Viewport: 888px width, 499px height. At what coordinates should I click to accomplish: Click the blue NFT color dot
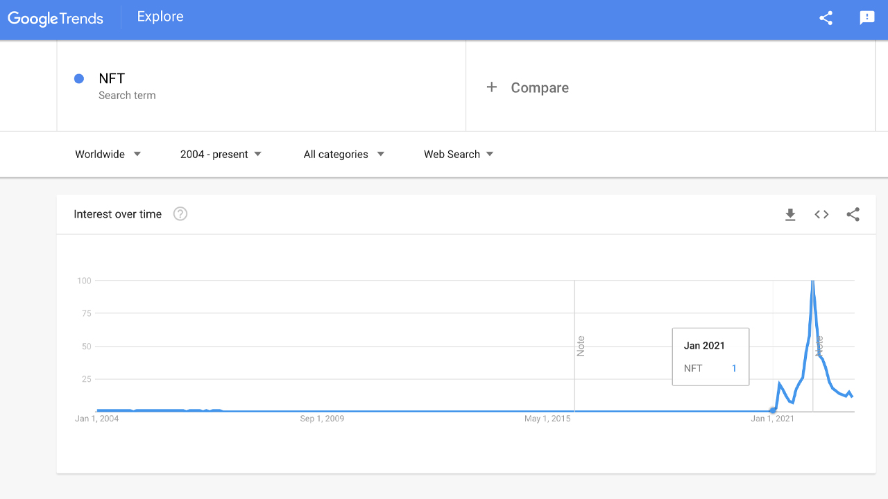point(79,79)
